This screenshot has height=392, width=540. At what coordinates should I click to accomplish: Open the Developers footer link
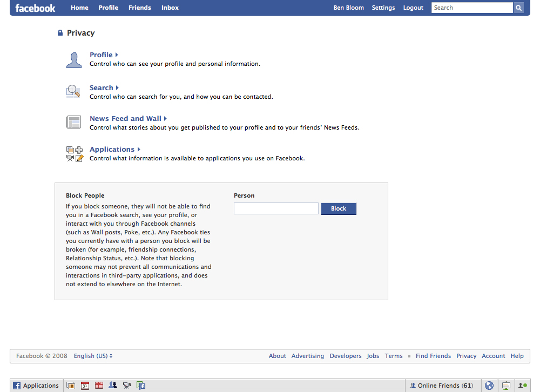coord(346,356)
